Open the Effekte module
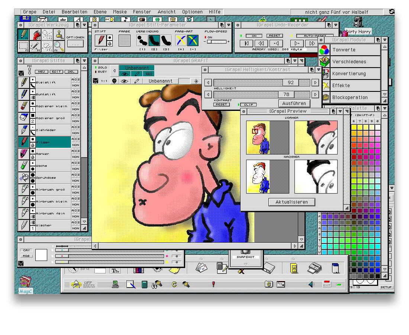 click(355, 85)
